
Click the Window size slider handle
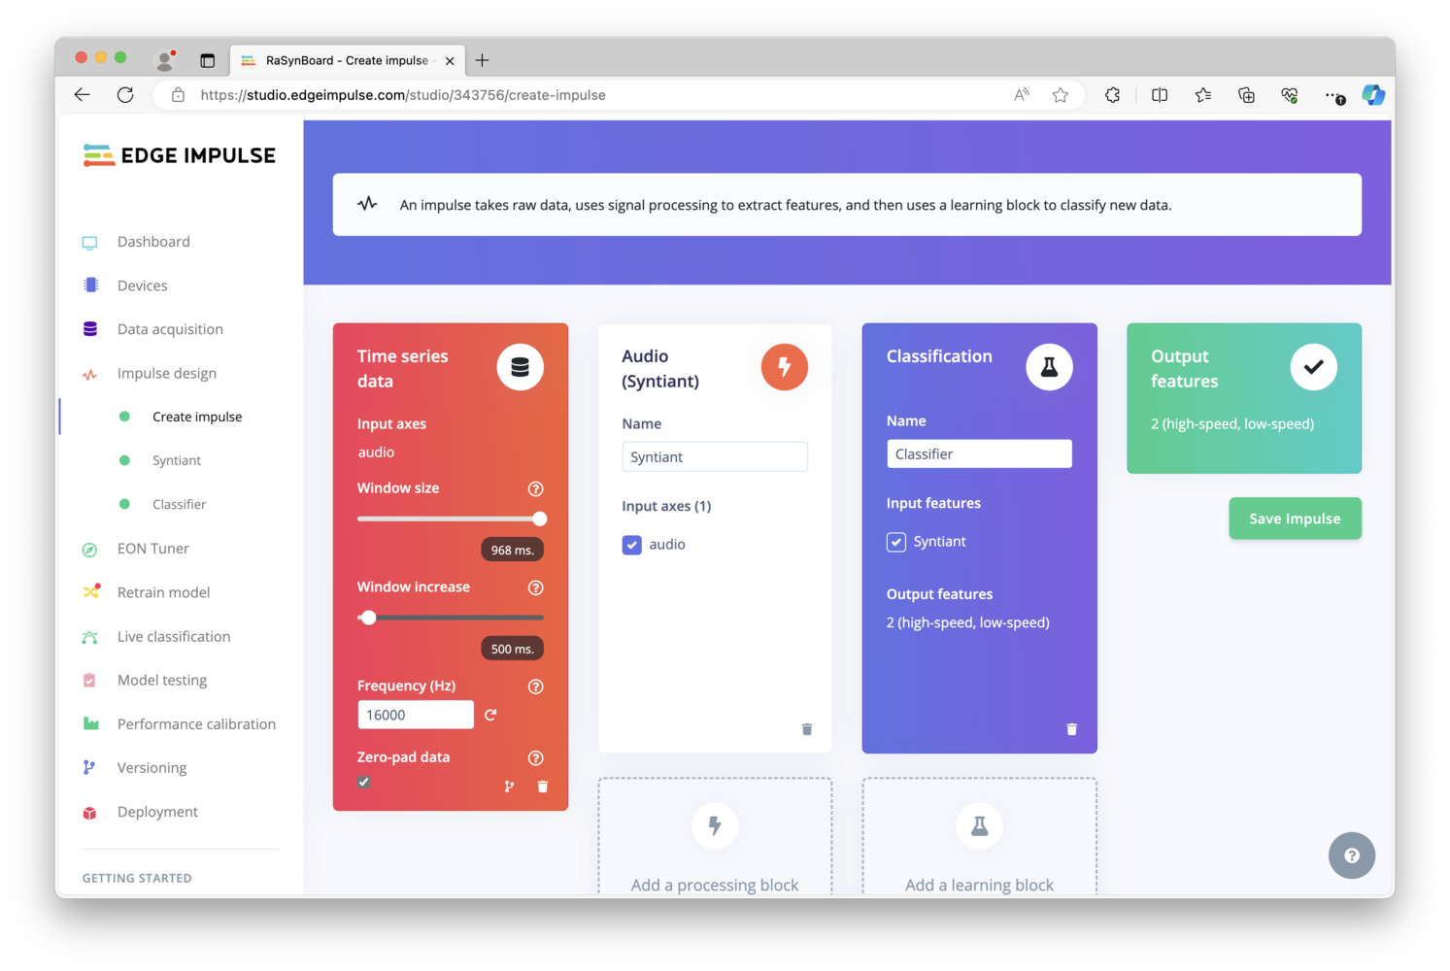point(539,519)
